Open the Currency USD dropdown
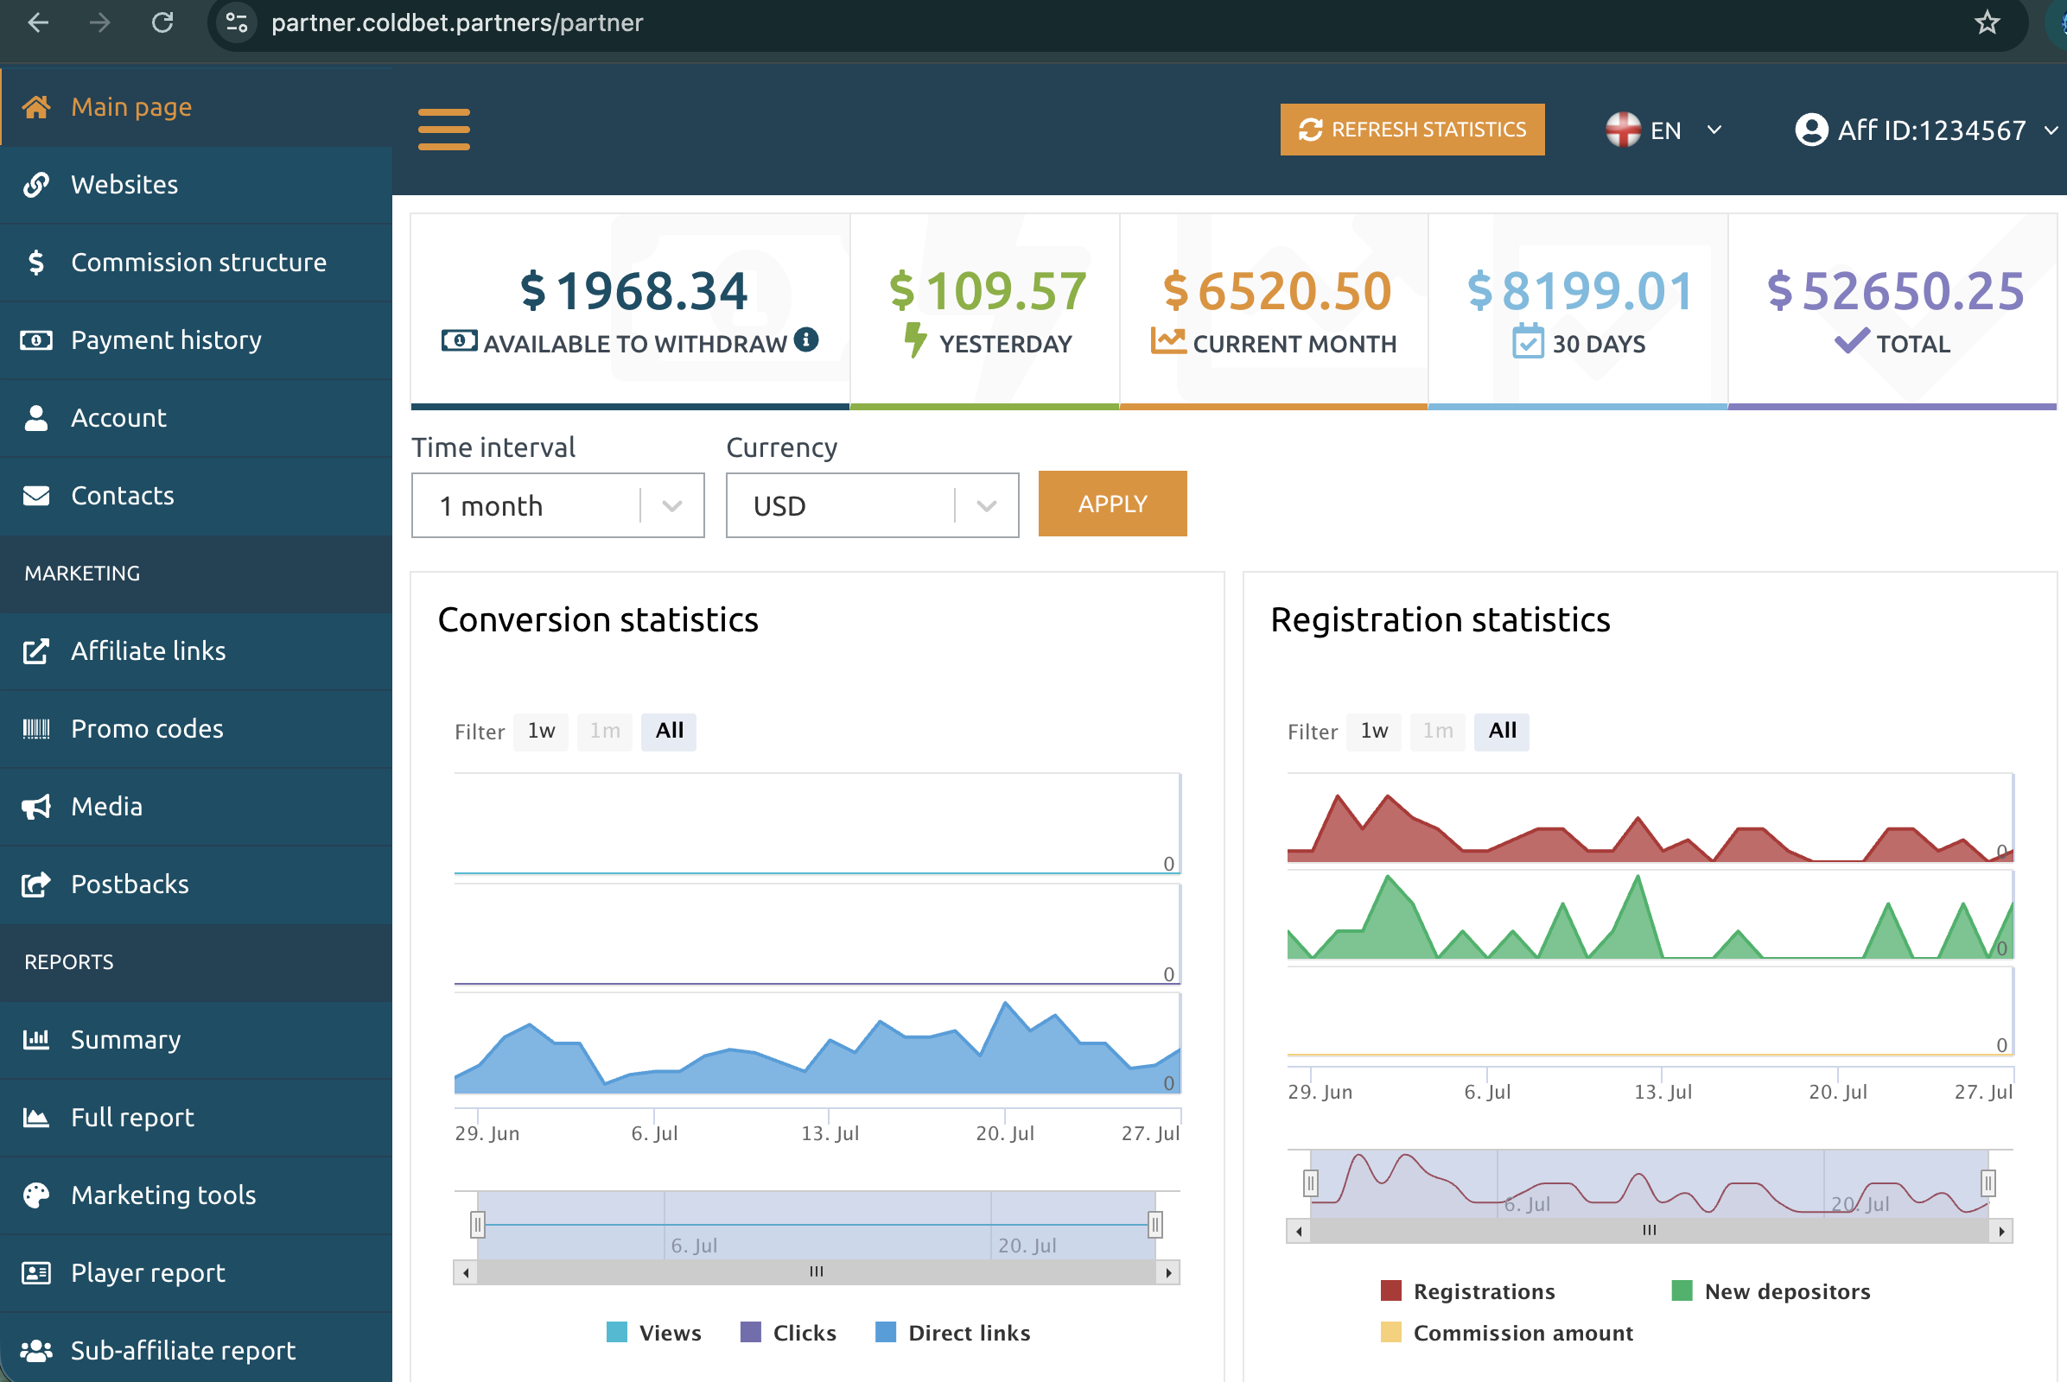 click(x=872, y=506)
